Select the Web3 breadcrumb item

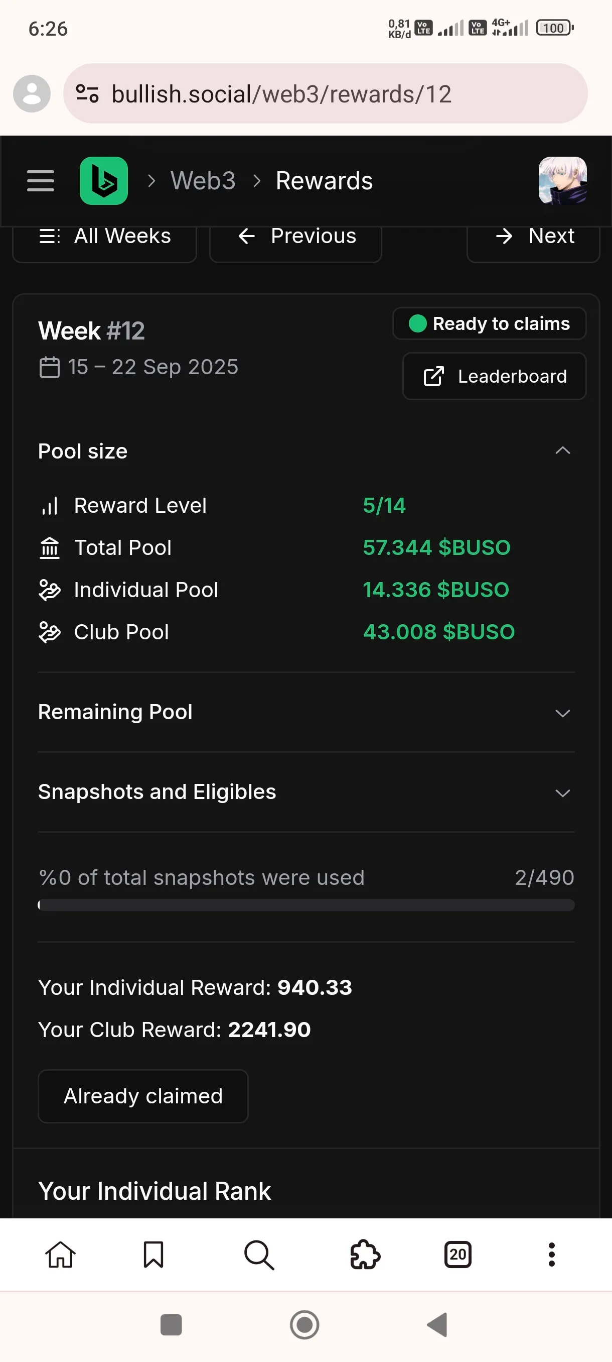coord(203,181)
